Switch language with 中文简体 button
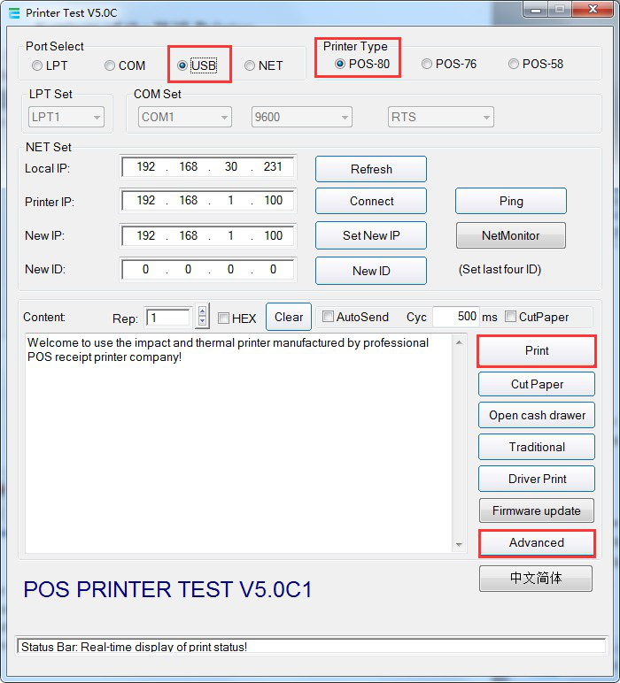620x683 pixels. coord(536,579)
